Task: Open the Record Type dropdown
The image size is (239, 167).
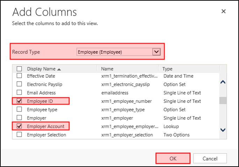Action: 115,52
